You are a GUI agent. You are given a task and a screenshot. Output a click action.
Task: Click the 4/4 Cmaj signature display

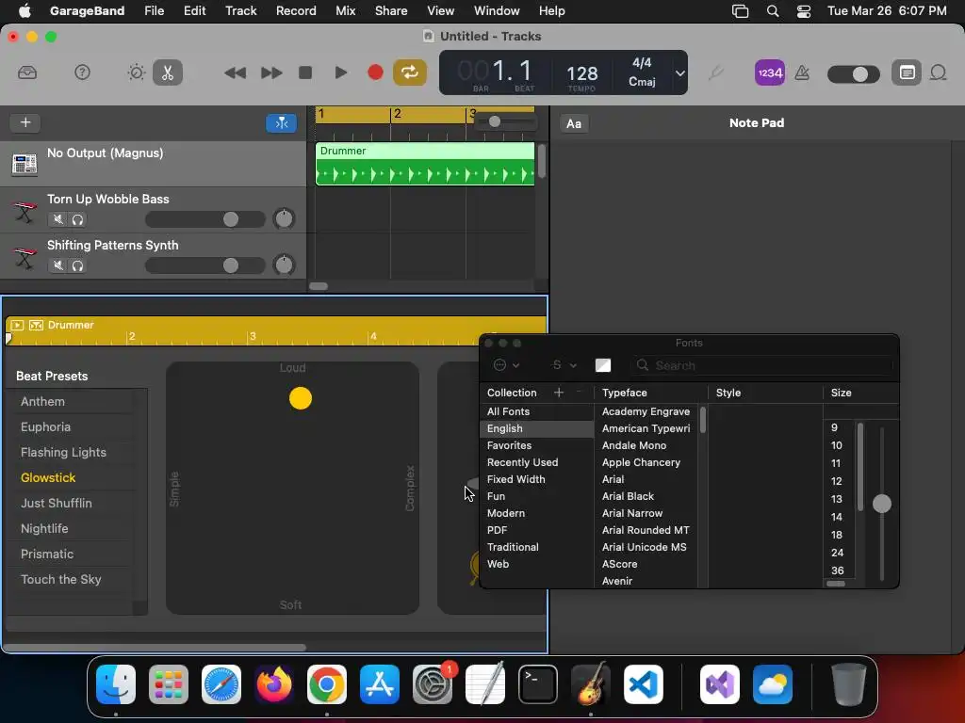641,72
